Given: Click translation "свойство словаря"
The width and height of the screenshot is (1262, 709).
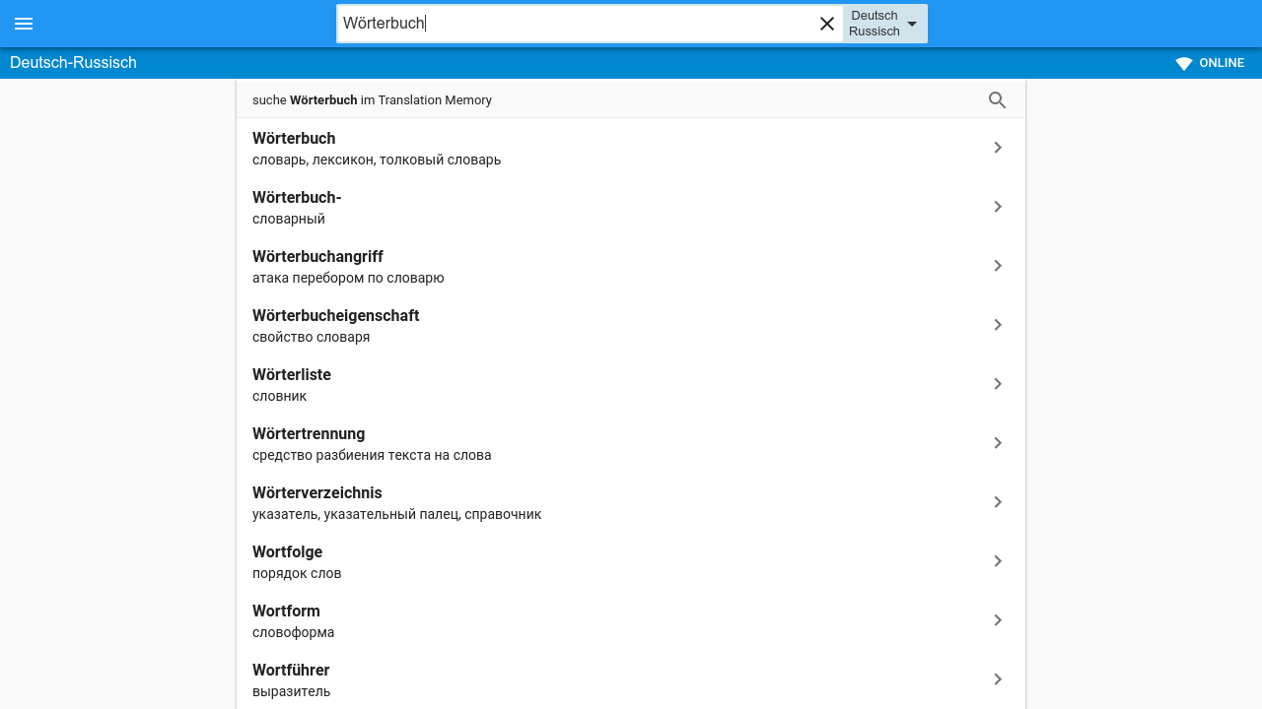Looking at the screenshot, I should point(312,337).
